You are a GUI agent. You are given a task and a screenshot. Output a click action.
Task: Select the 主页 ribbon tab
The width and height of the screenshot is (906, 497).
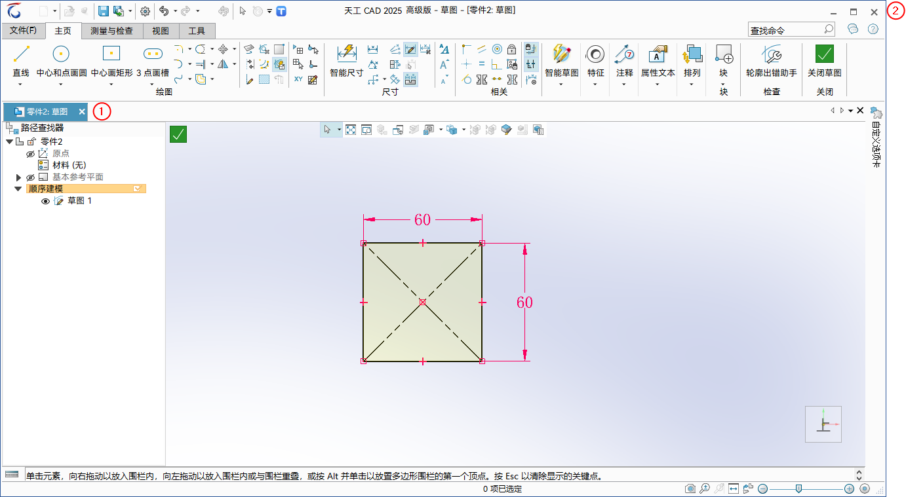(63, 30)
